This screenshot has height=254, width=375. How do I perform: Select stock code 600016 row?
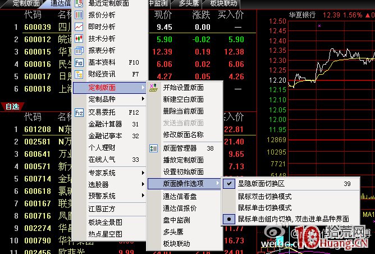point(38,64)
